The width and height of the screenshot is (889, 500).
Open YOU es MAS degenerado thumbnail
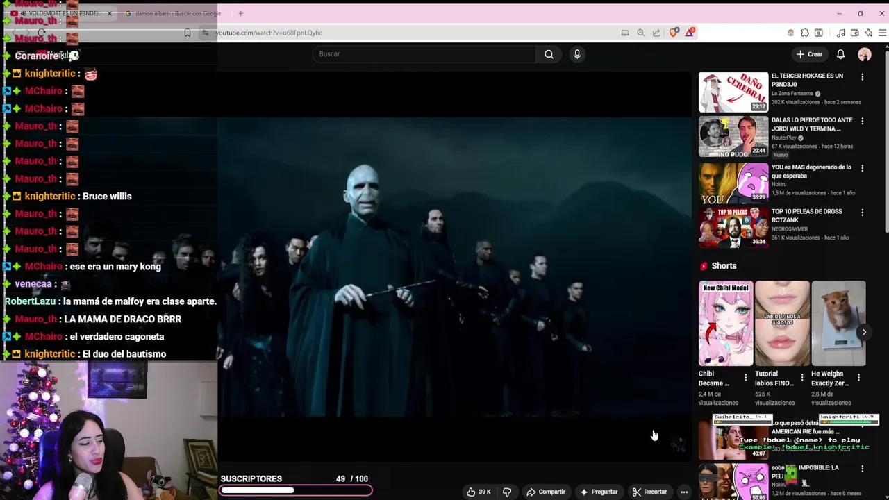pos(733,183)
